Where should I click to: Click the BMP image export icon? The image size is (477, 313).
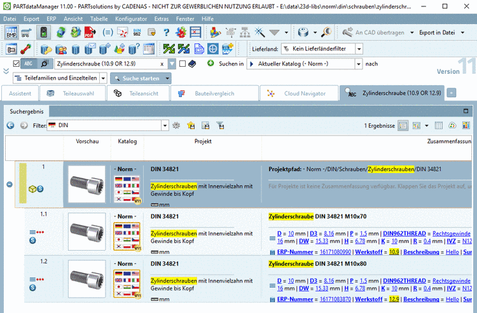pyautogui.click(x=11, y=32)
